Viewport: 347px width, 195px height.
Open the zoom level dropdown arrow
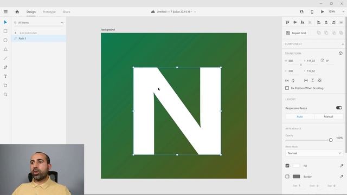tap(343, 12)
